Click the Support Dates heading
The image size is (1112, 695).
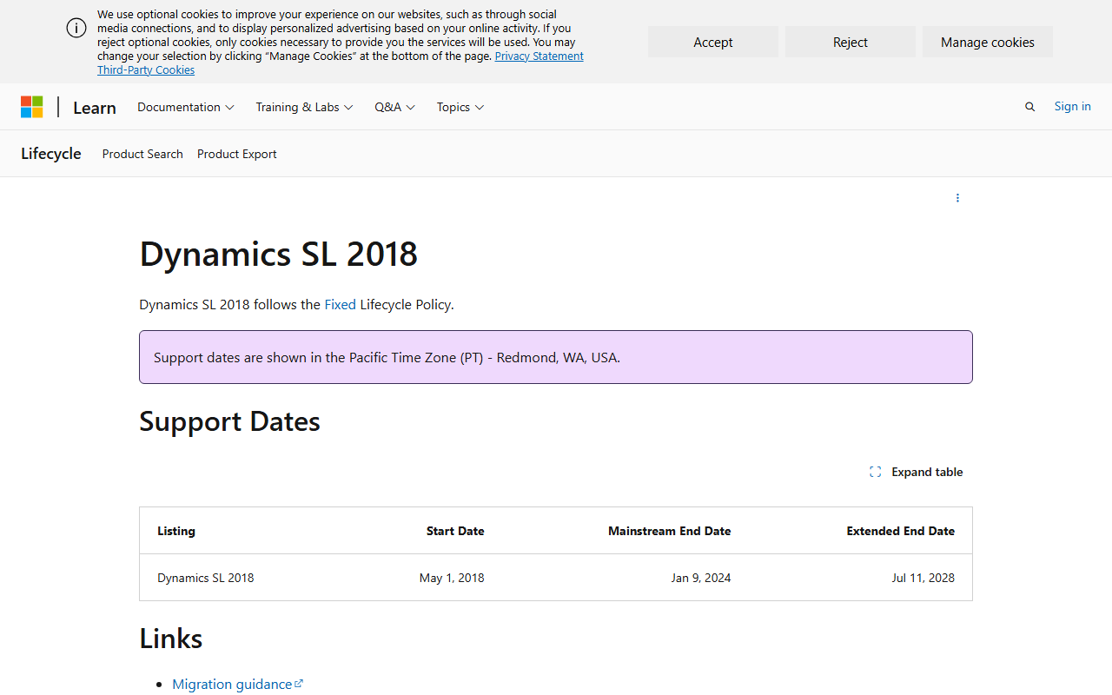(x=230, y=421)
